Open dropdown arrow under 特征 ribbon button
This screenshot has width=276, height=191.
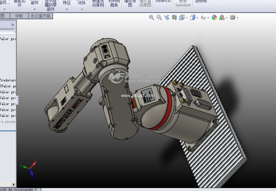tap(67, 9)
